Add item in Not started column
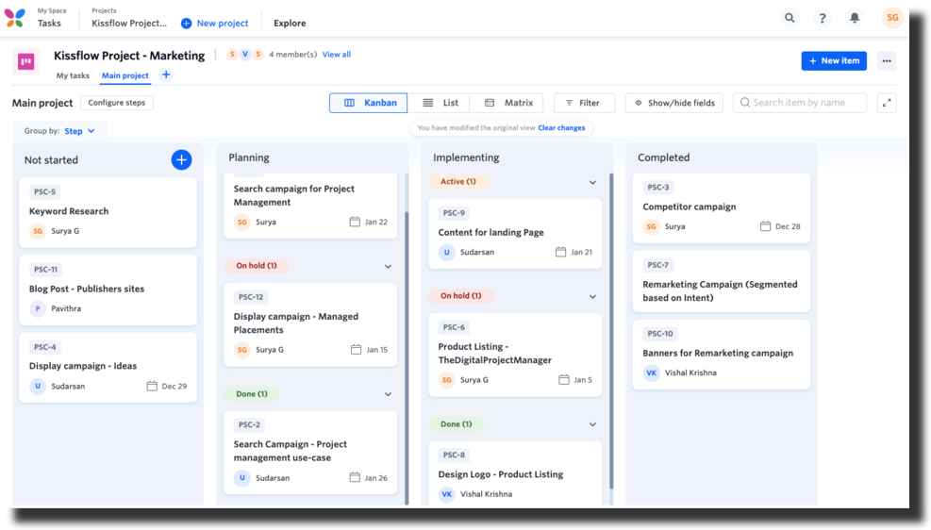Image resolution: width=931 pixels, height=530 pixels. [x=181, y=159]
